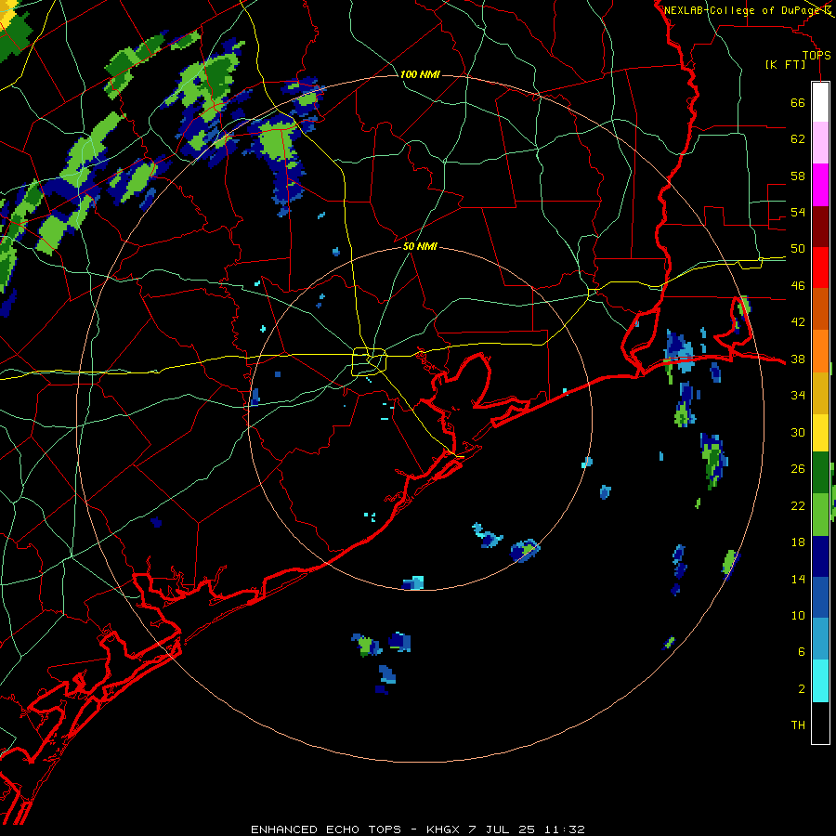This screenshot has height=836, width=836.
Task: Click the 'NEXLAB-College of DuPage' credit text
Action: pyautogui.click(x=743, y=10)
